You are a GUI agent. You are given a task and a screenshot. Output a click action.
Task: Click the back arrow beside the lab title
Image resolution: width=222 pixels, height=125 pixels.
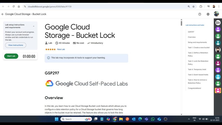pos(2,14)
